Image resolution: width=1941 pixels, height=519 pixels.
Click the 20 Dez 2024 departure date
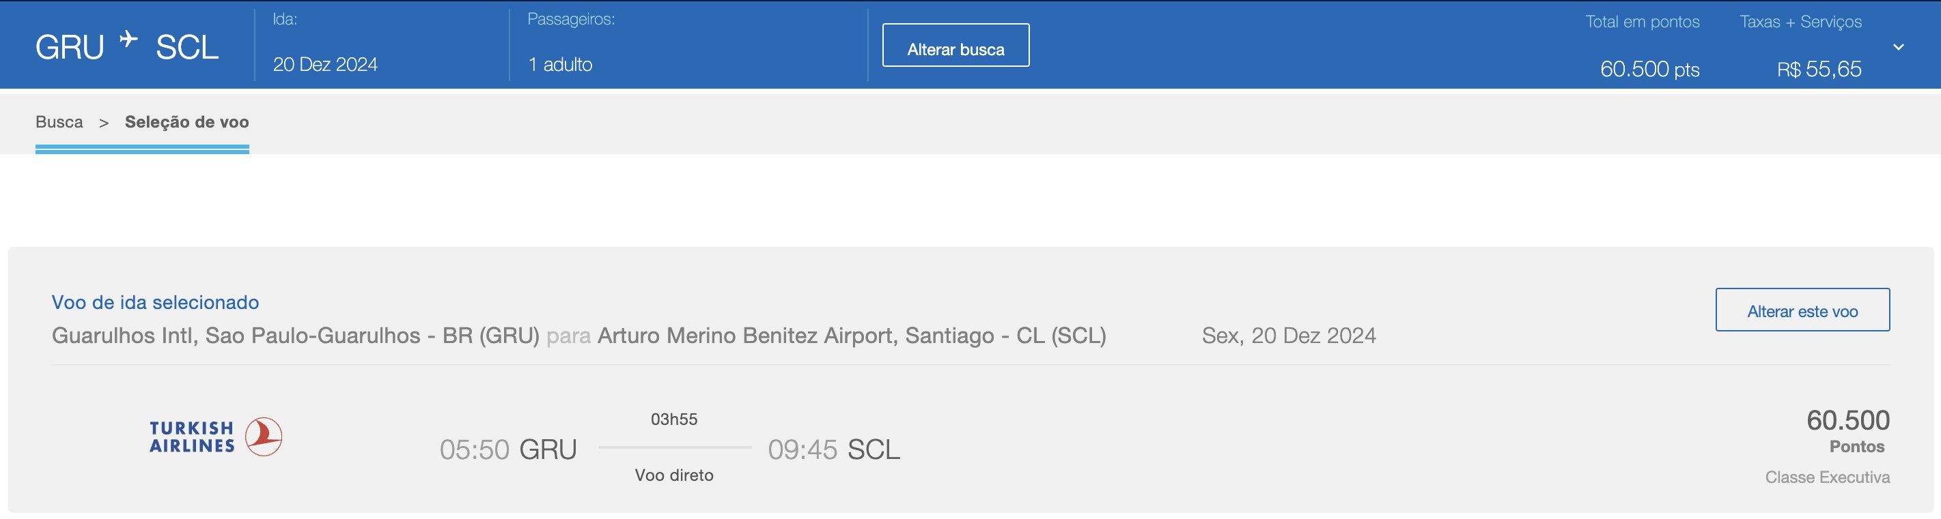(x=325, y=65)
